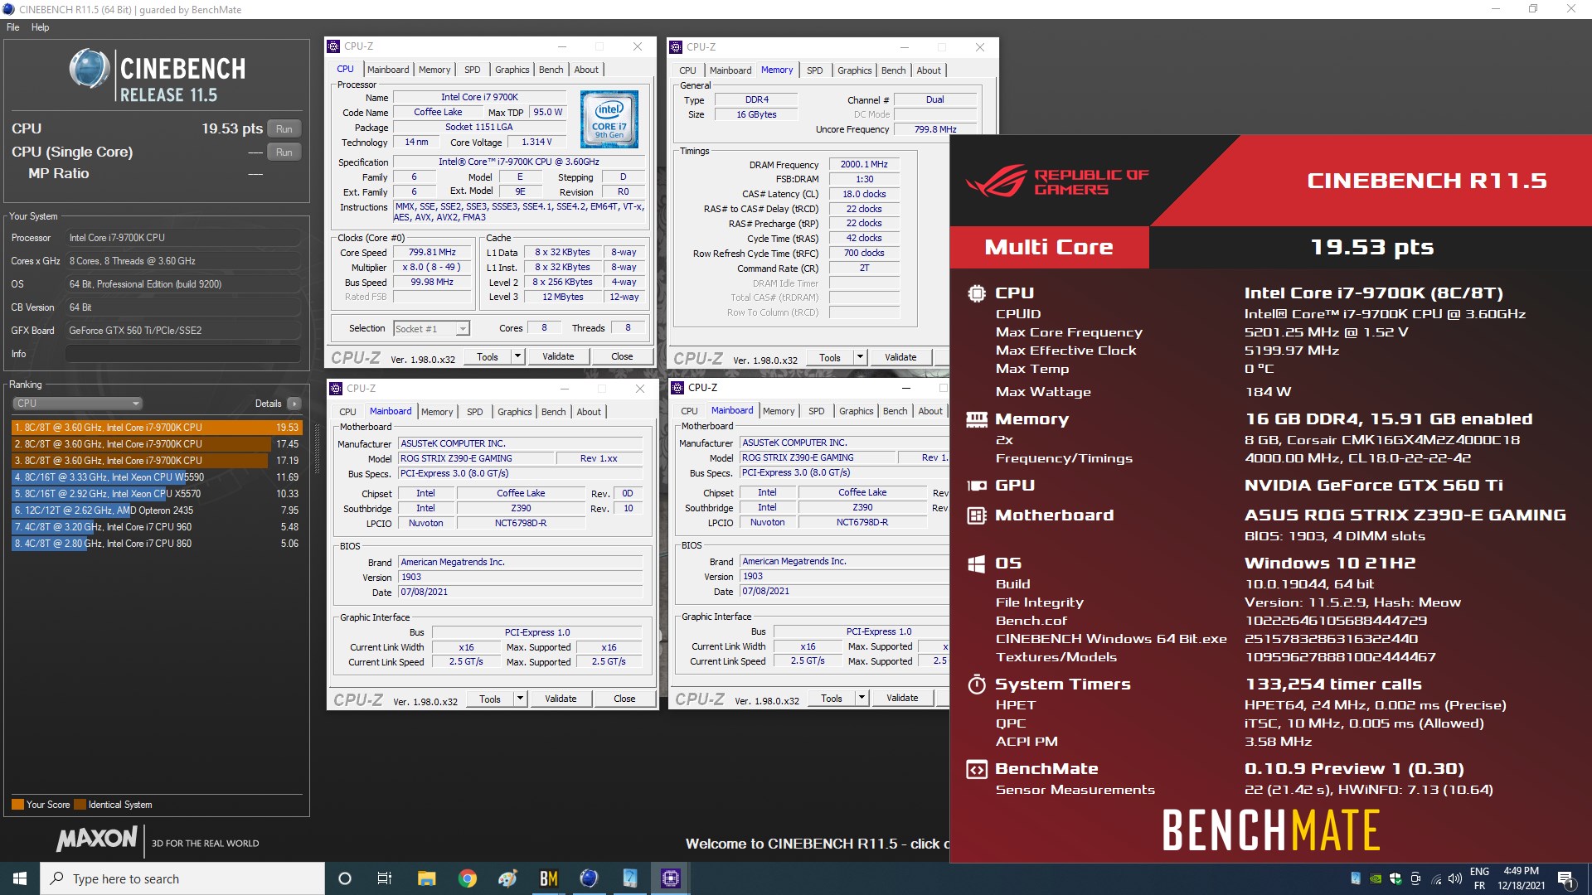Select the AMD Opteron 2435 ranking row
The height and width of the screenshot is (895, 1592).
pos(157,510)
